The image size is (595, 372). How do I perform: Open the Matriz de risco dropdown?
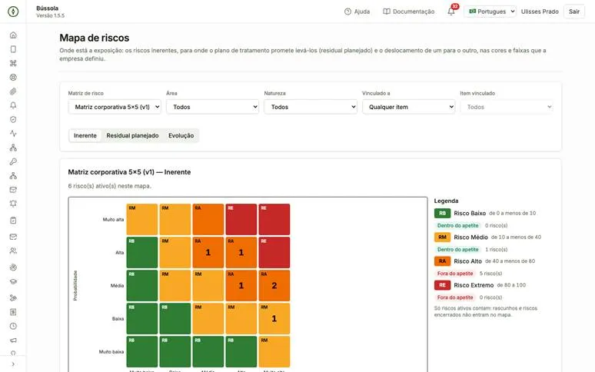(115, 107)
